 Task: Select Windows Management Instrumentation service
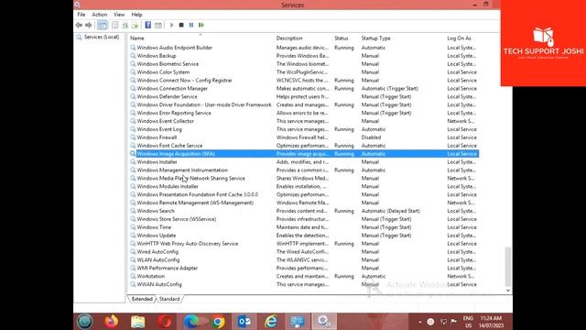pyautogui.click(x=182, y=170)
